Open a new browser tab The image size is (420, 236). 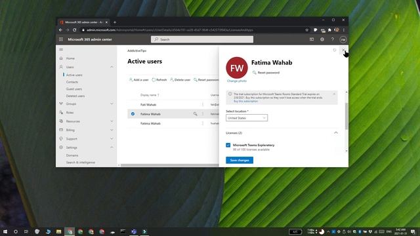coord(115,22)
